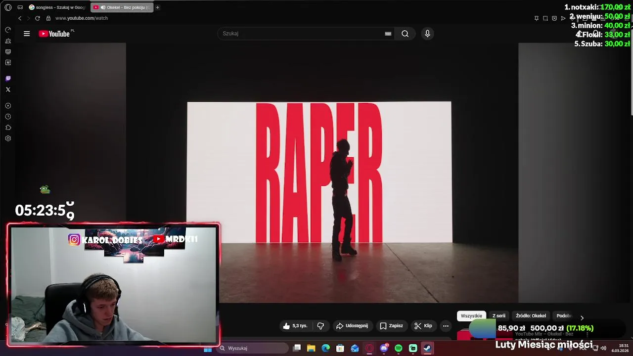Open Extensions cube icon in sidebar

8,128
